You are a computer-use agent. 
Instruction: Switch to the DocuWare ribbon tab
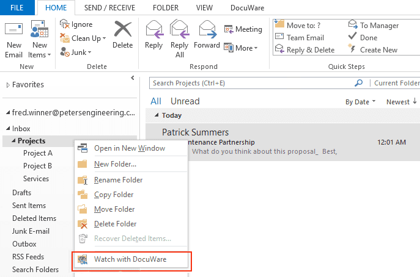[x=247, y=8]
